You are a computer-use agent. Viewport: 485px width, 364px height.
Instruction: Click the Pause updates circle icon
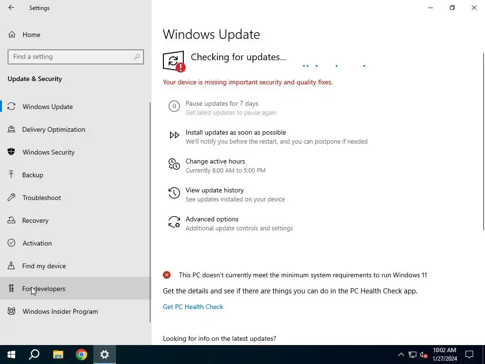tap(174, 106)
